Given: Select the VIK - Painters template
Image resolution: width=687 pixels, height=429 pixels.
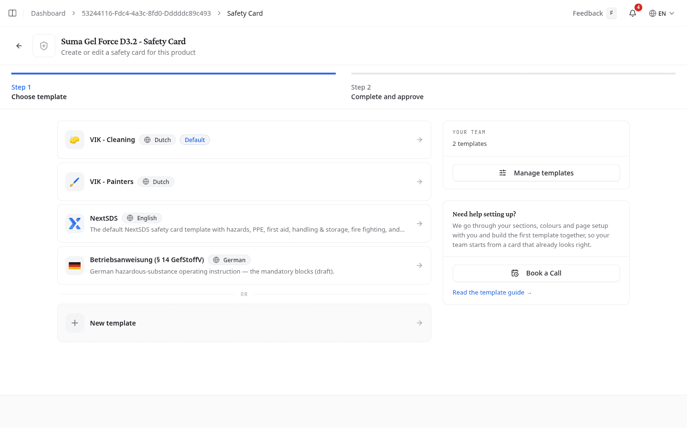Looking at the screenshot, I should tap(244, 182).
